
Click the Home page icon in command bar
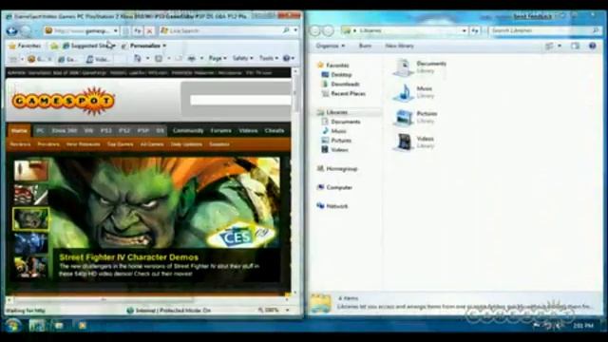[x=138, y=59]
